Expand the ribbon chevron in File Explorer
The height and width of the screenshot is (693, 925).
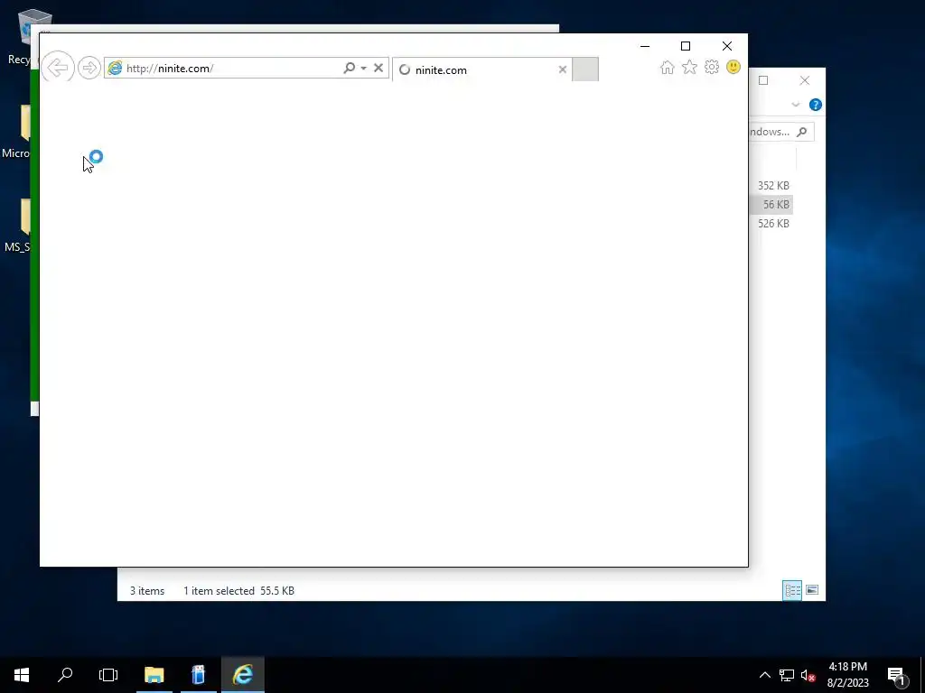pyautogui.click(x=795, y=105)
